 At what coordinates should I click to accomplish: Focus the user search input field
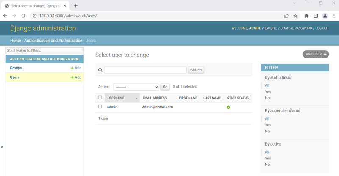145,70
